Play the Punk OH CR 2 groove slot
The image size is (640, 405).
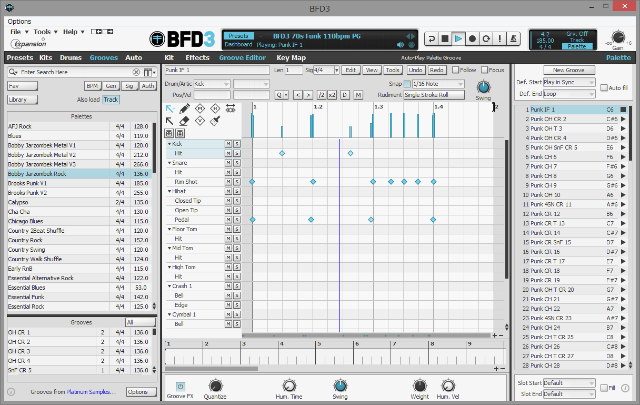pyautogui.click(x=623, y=119)
